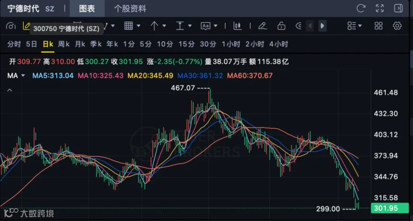The height and width of the screenshot is (221, 413).
Task: Select the up arrow marker tool
Action: click(154, 26)
